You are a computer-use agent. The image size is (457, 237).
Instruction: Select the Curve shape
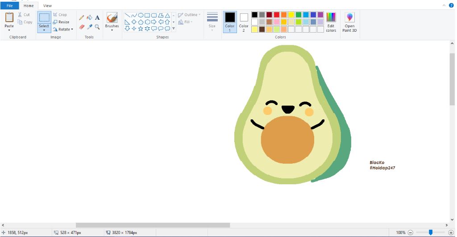[134, 16]
